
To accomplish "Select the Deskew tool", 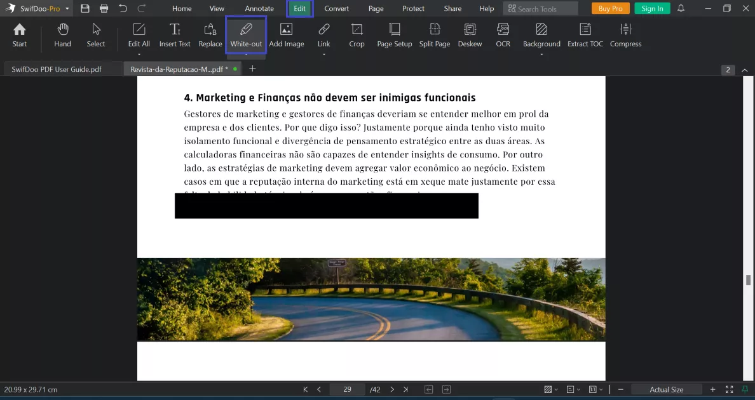I will tap(470, 35).
